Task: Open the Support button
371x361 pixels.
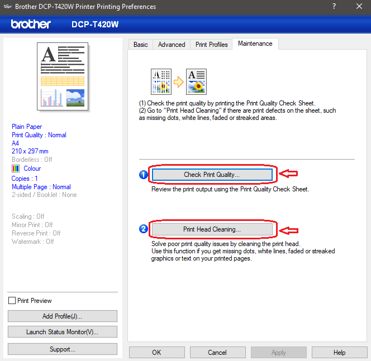Action: tap(63, 349)
